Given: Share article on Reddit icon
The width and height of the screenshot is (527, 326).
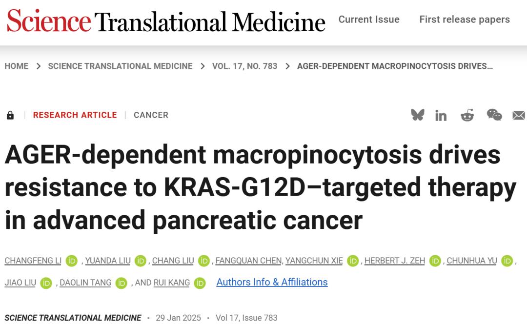Looking at the screenshot, I should coord(467,115).
